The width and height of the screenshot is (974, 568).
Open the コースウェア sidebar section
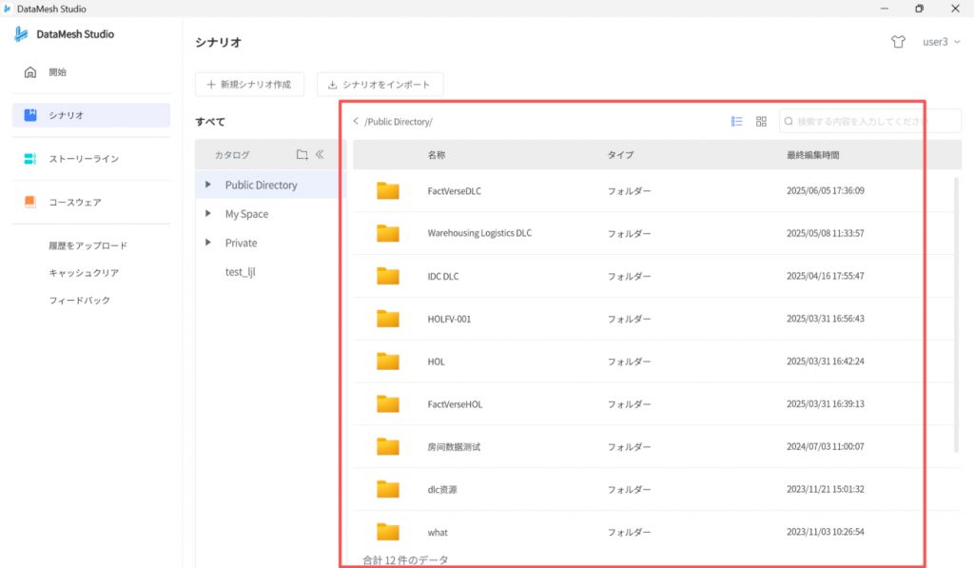click(74, 203)
